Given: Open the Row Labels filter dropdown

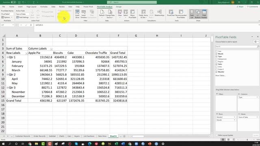Looking at the screenshot, I should 26,53.
